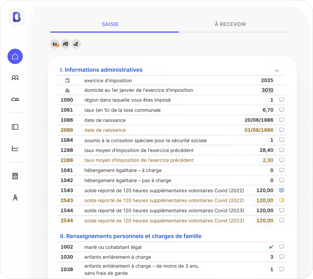Open the home dashboard icon in sidebar
This screenshot has height=279, width=313.
(15, 56)
